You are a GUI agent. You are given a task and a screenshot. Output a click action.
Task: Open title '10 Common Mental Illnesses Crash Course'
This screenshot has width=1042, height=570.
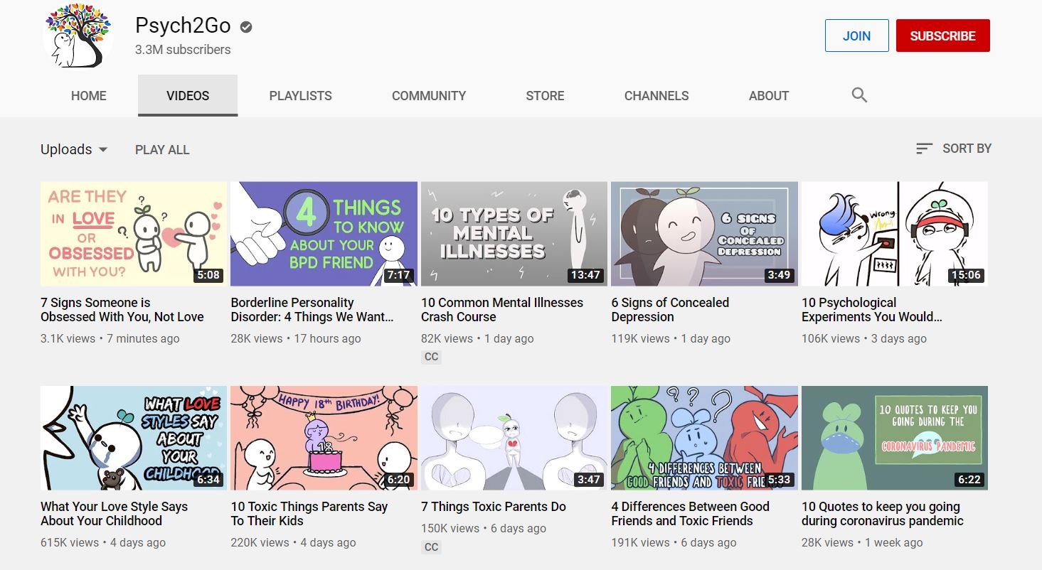click(502, 310)
